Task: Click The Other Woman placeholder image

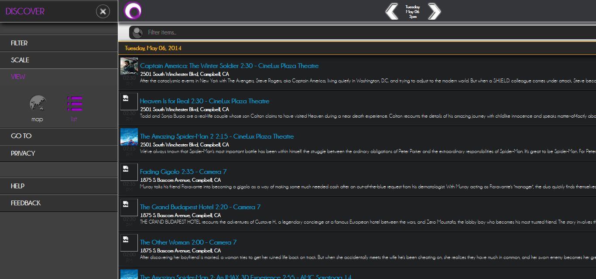Action: [129, 242]
